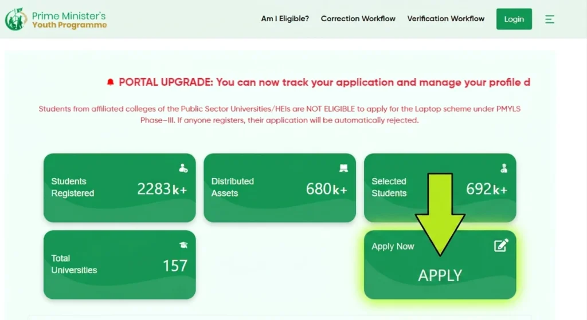Click the 692k+ figure
The height and width of the screenshot is (320, 587).
point(487,189)
